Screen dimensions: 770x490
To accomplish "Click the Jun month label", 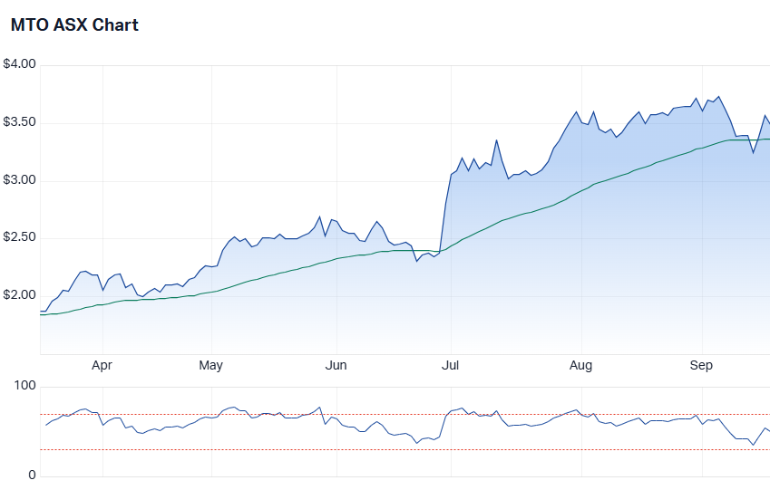I will pyautogui.click(x=336, y=365).
